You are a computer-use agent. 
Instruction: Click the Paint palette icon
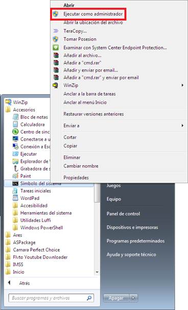point(15,176)
